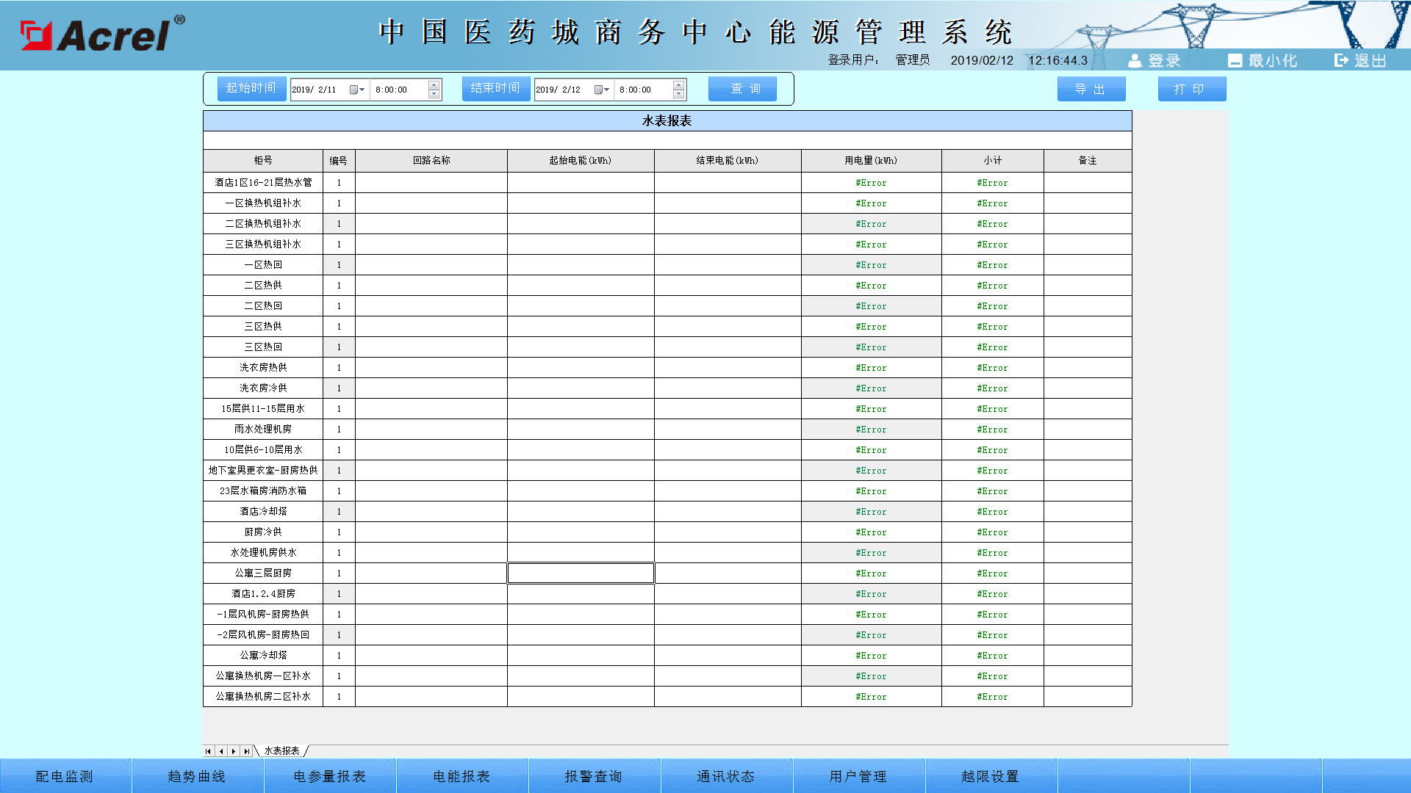Open the 趋势曲线 menu
The width and height of the screenshot is (1411, 793).
(x=197, y=776)
